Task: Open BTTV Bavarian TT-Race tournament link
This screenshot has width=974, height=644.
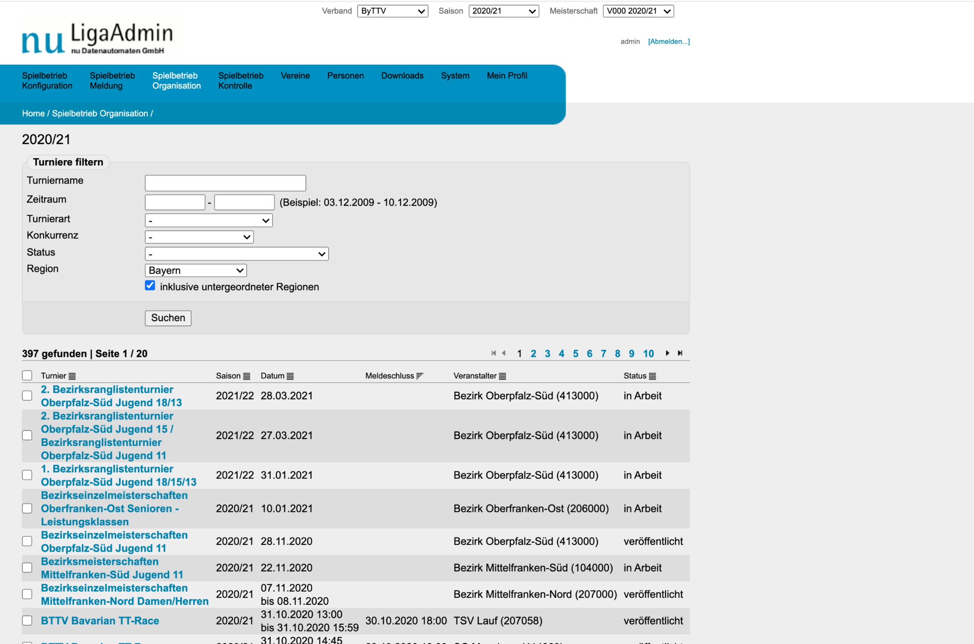Action: (x=100, y=620)
